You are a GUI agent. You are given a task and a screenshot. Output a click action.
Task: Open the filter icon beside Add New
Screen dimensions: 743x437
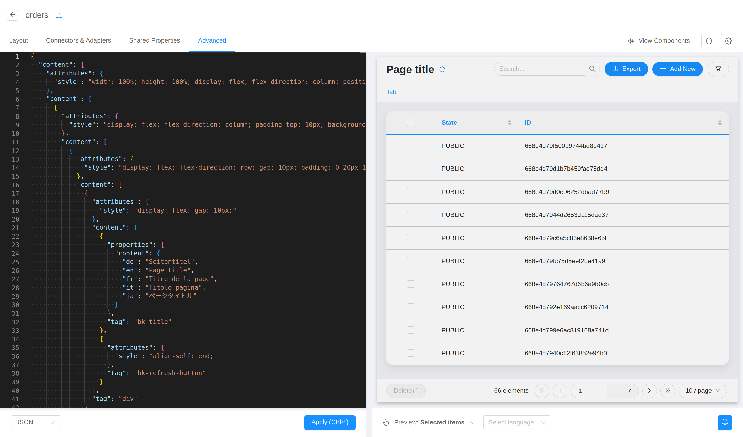718,69
